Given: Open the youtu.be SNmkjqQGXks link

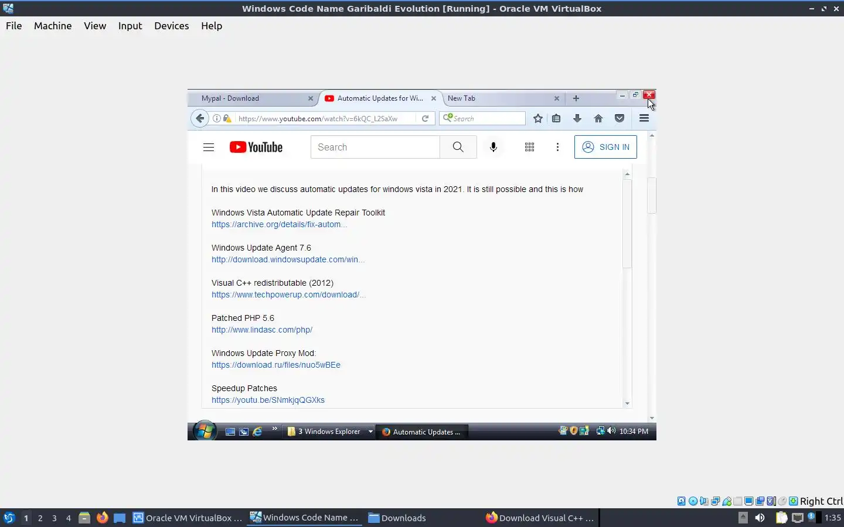Looking at the screenshot, I should (x=268, y=400).
